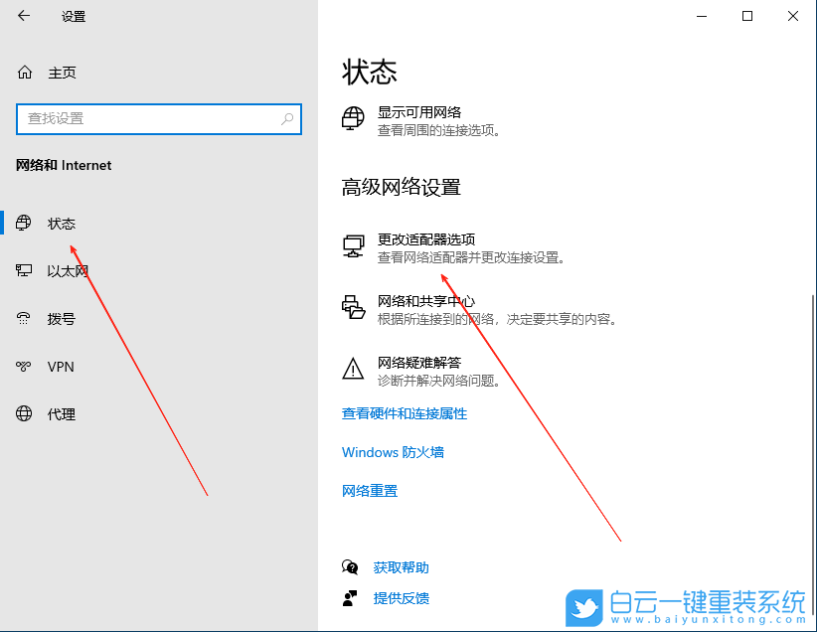Click the Network and Sharing Center icon

(x=353, y=307)
